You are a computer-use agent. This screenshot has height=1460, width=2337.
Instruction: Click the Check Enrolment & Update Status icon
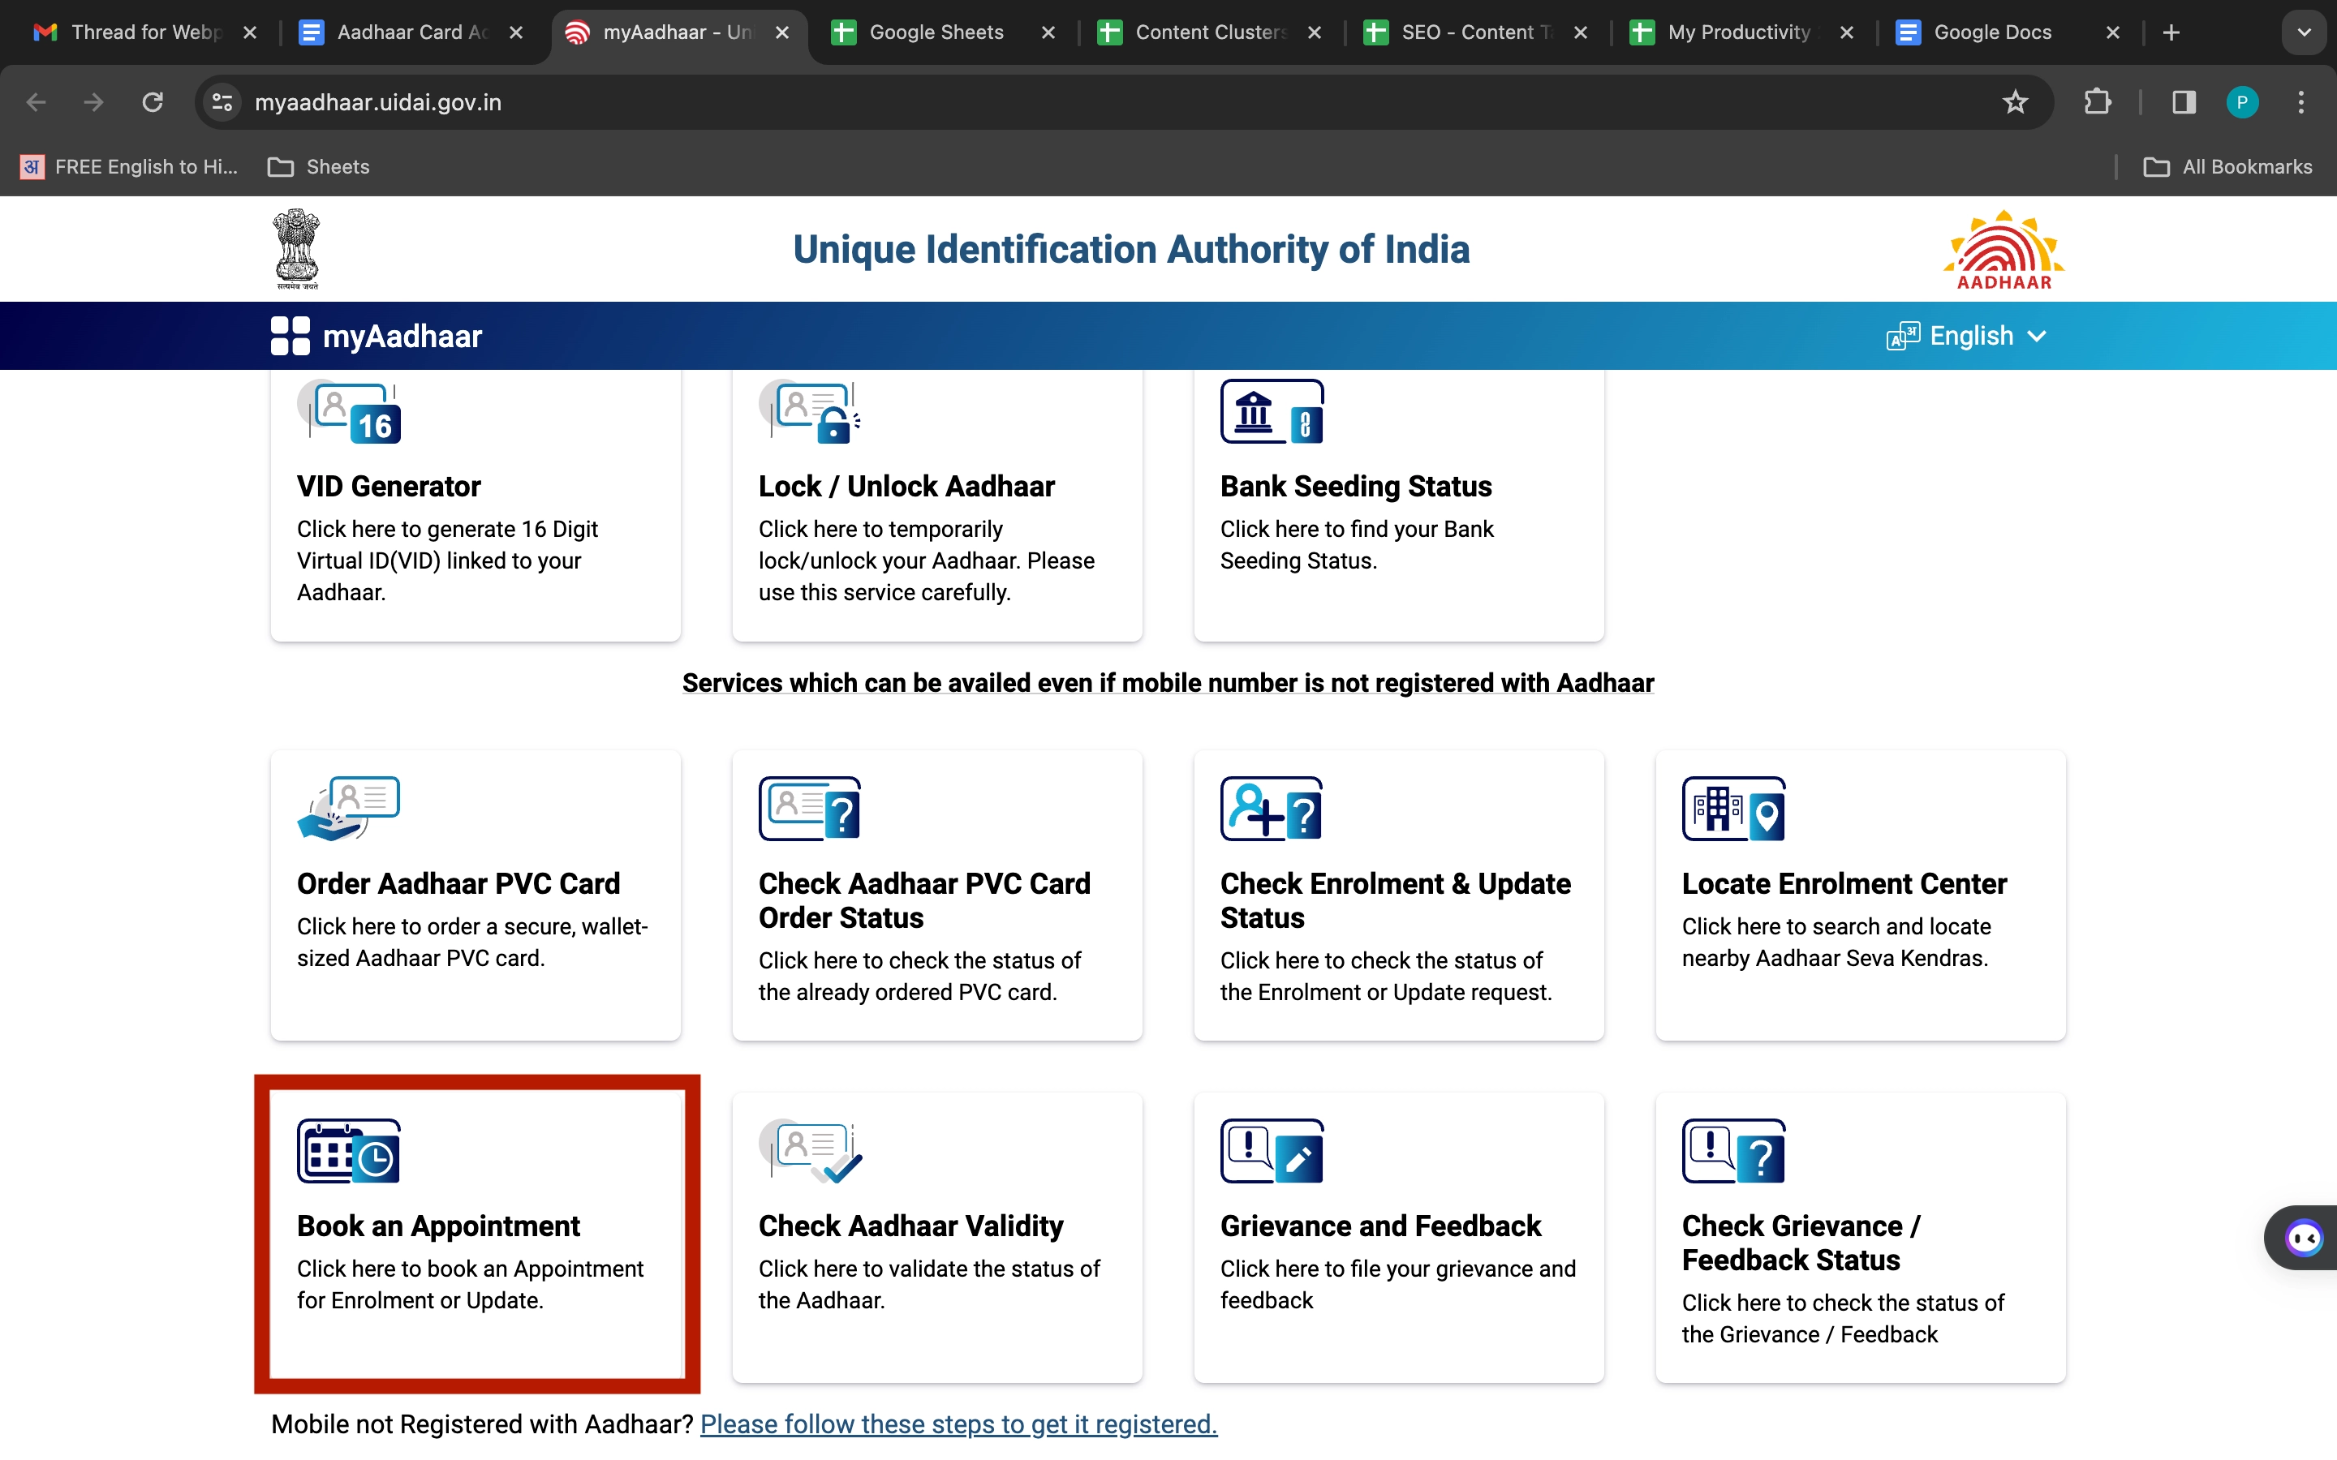[1270, 809]
